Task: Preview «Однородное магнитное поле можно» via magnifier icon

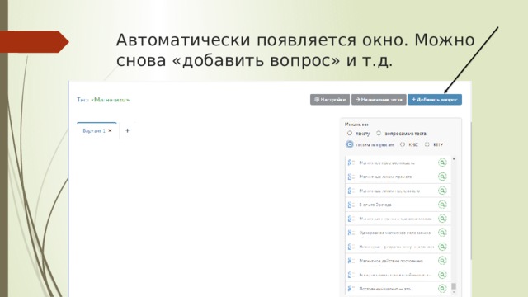Action: click(442, 233)
